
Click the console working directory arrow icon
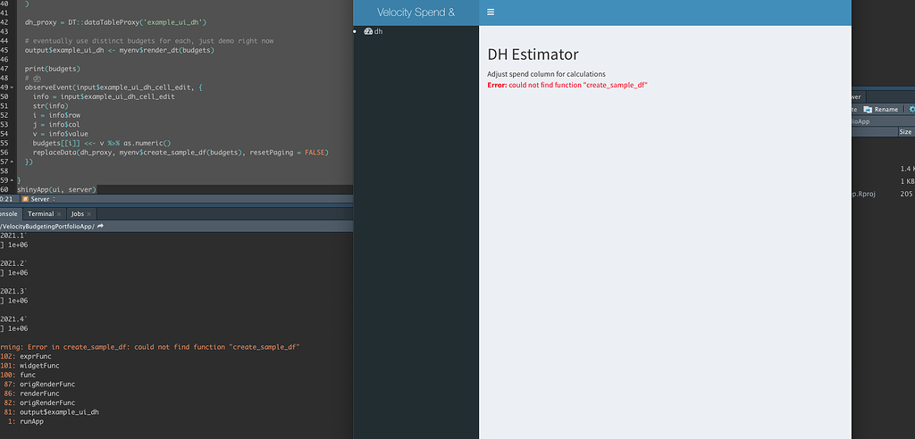pos(100,226)
